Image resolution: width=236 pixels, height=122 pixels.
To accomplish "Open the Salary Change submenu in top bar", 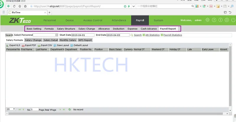I will [x=87, y=29].
